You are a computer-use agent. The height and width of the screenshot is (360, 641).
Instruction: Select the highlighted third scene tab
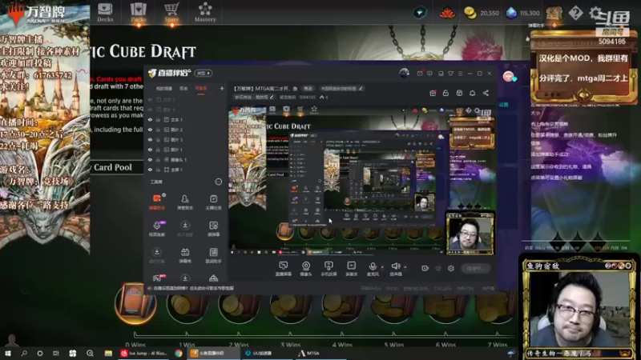(201, 88)
